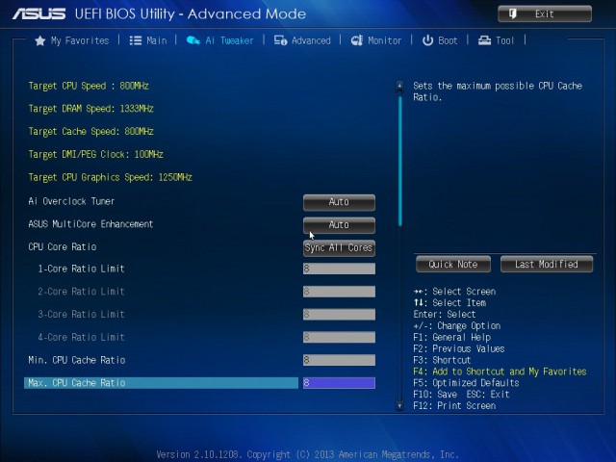This screenshot has height=462, width=616.
Task: Select the Ai Overclock Tuner label
Action: [71, 201]
